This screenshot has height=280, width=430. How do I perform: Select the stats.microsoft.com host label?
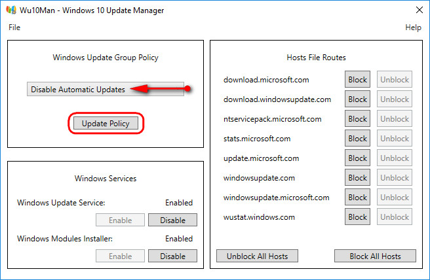pos(257,139)
